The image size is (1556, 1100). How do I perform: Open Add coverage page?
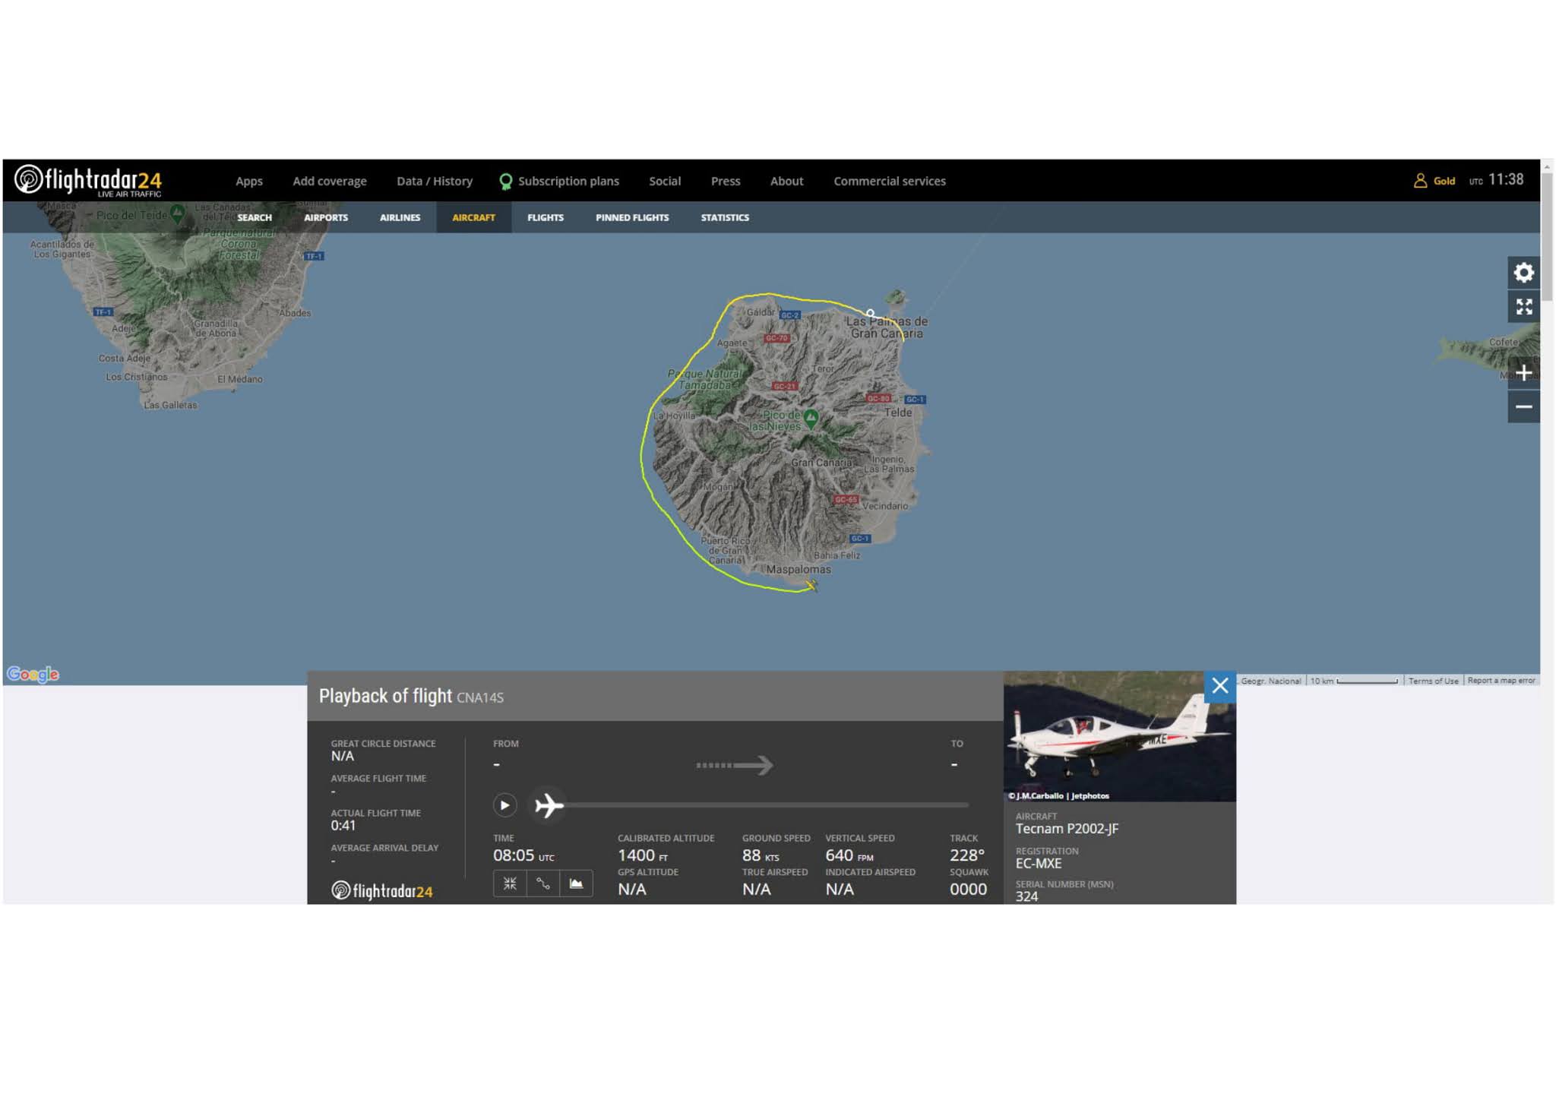tap(329, 181)
